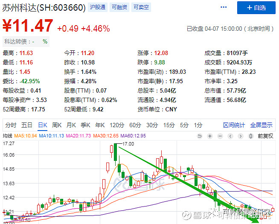Click the 涨停 value 12.08
Viewport: 279px width, 224px height.
point(161,53)
